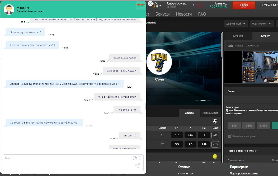Select the football sport icon
Viewport: 278px width, 176px height.
[x=215, y=121]
